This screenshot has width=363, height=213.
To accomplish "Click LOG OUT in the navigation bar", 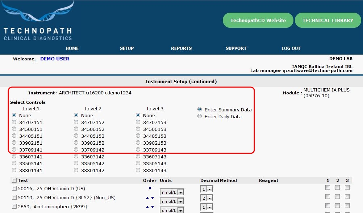I will pos(291,48).
